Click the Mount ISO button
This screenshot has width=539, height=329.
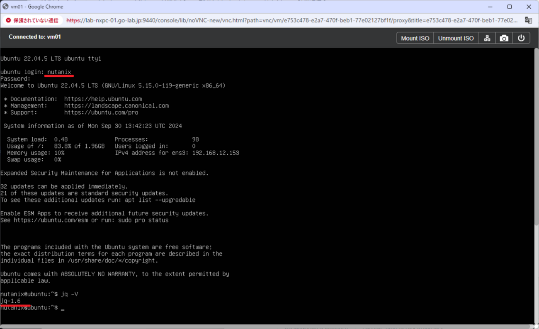click(x=415, y=38)
